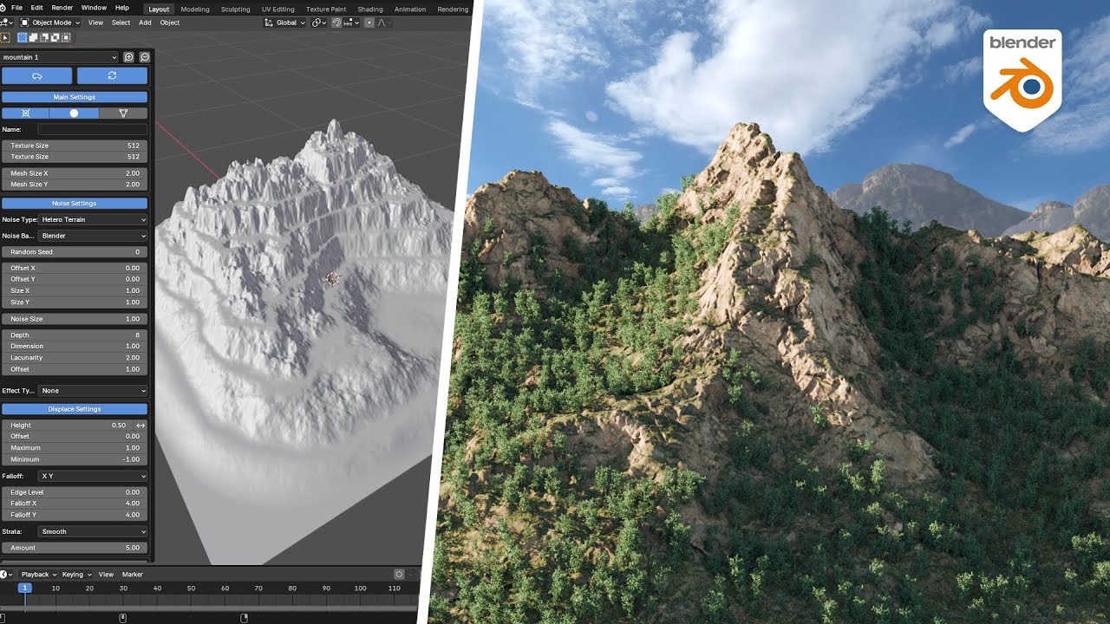This screenshot has width=1110, height=624.
Task: Toggle auto keying record button in timeline
Action: [399, 574]
